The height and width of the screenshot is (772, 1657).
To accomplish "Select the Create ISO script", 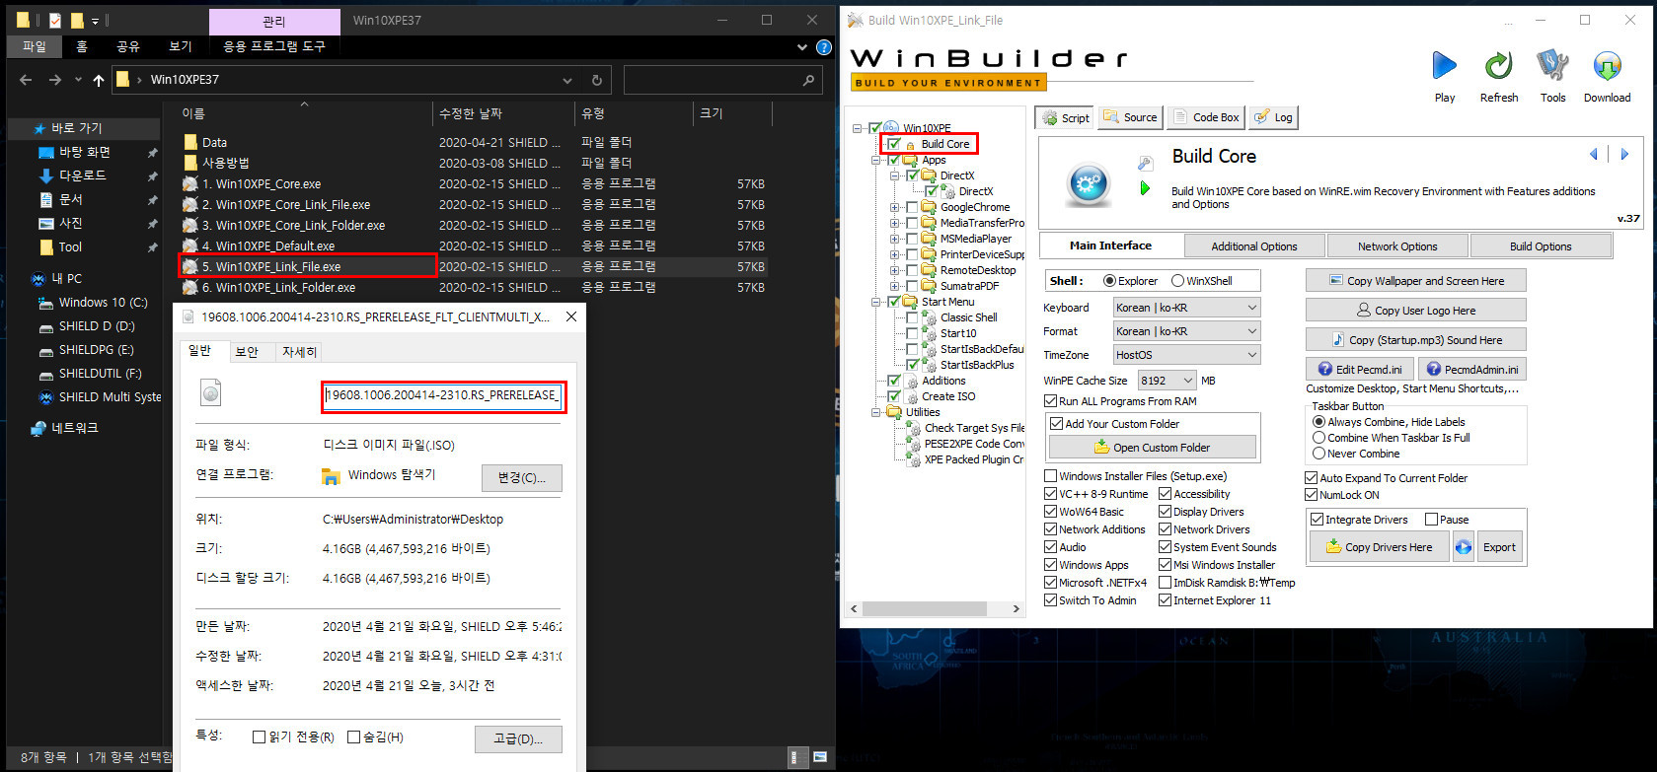I will click(x=948, y=396).
